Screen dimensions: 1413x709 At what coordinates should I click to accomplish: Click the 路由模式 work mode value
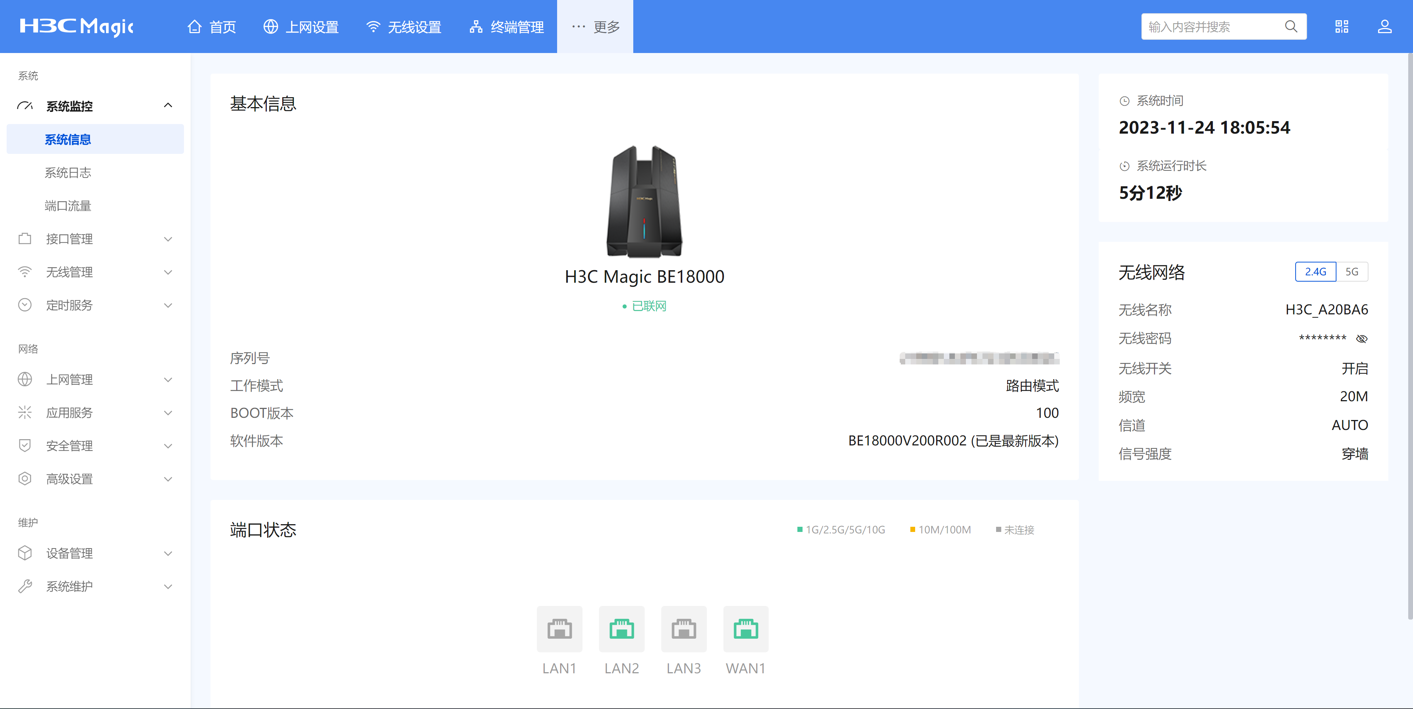pyautogui.click(x=1032, y=386)
